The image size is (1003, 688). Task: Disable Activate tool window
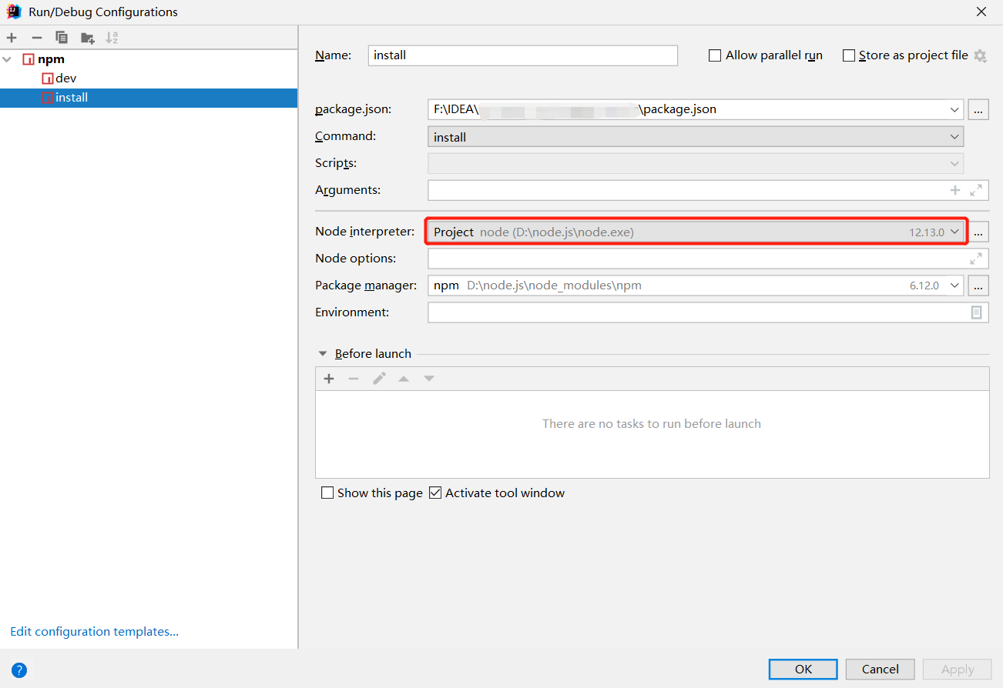436,493
